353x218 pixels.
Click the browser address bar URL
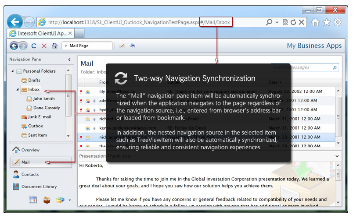point(139,22)
